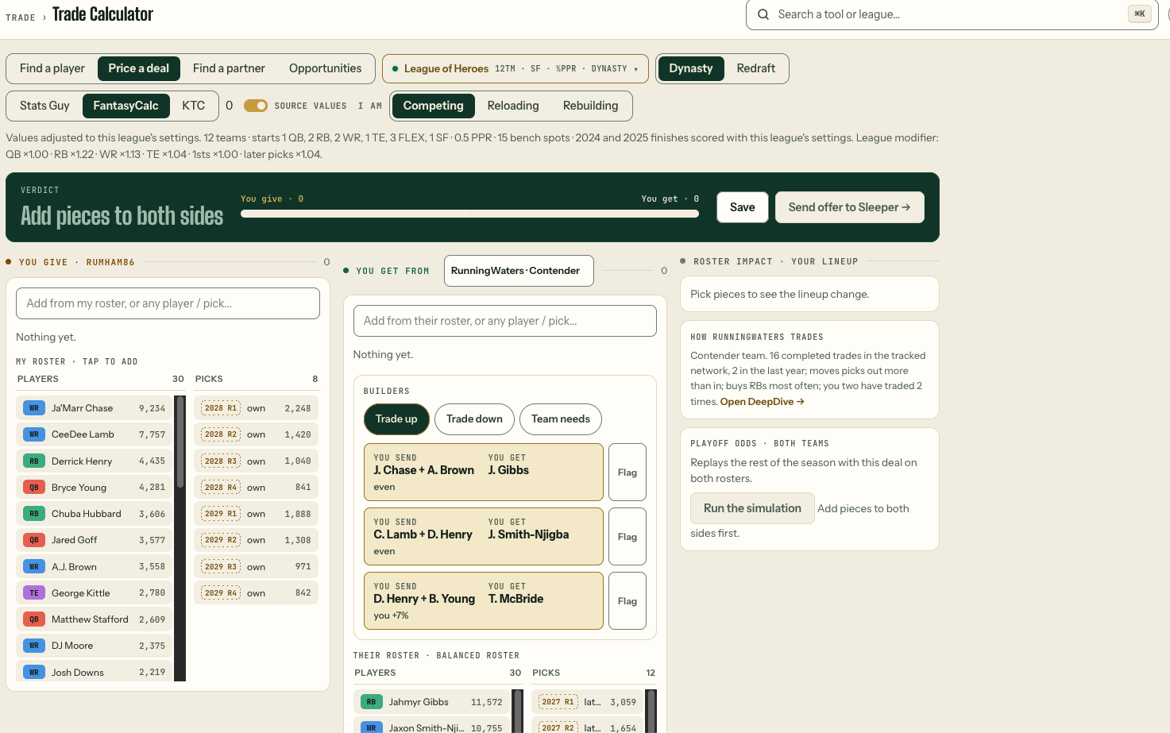This screenshot has width=1170, height=733.
Task: Toggle the Source Values switch
Action: pyautogui.click(x=256, y=106)
